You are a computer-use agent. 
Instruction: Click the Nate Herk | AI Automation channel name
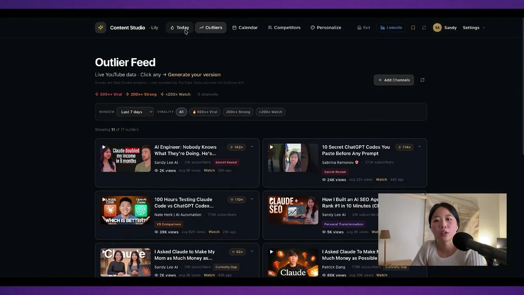(x=178, y=215)
